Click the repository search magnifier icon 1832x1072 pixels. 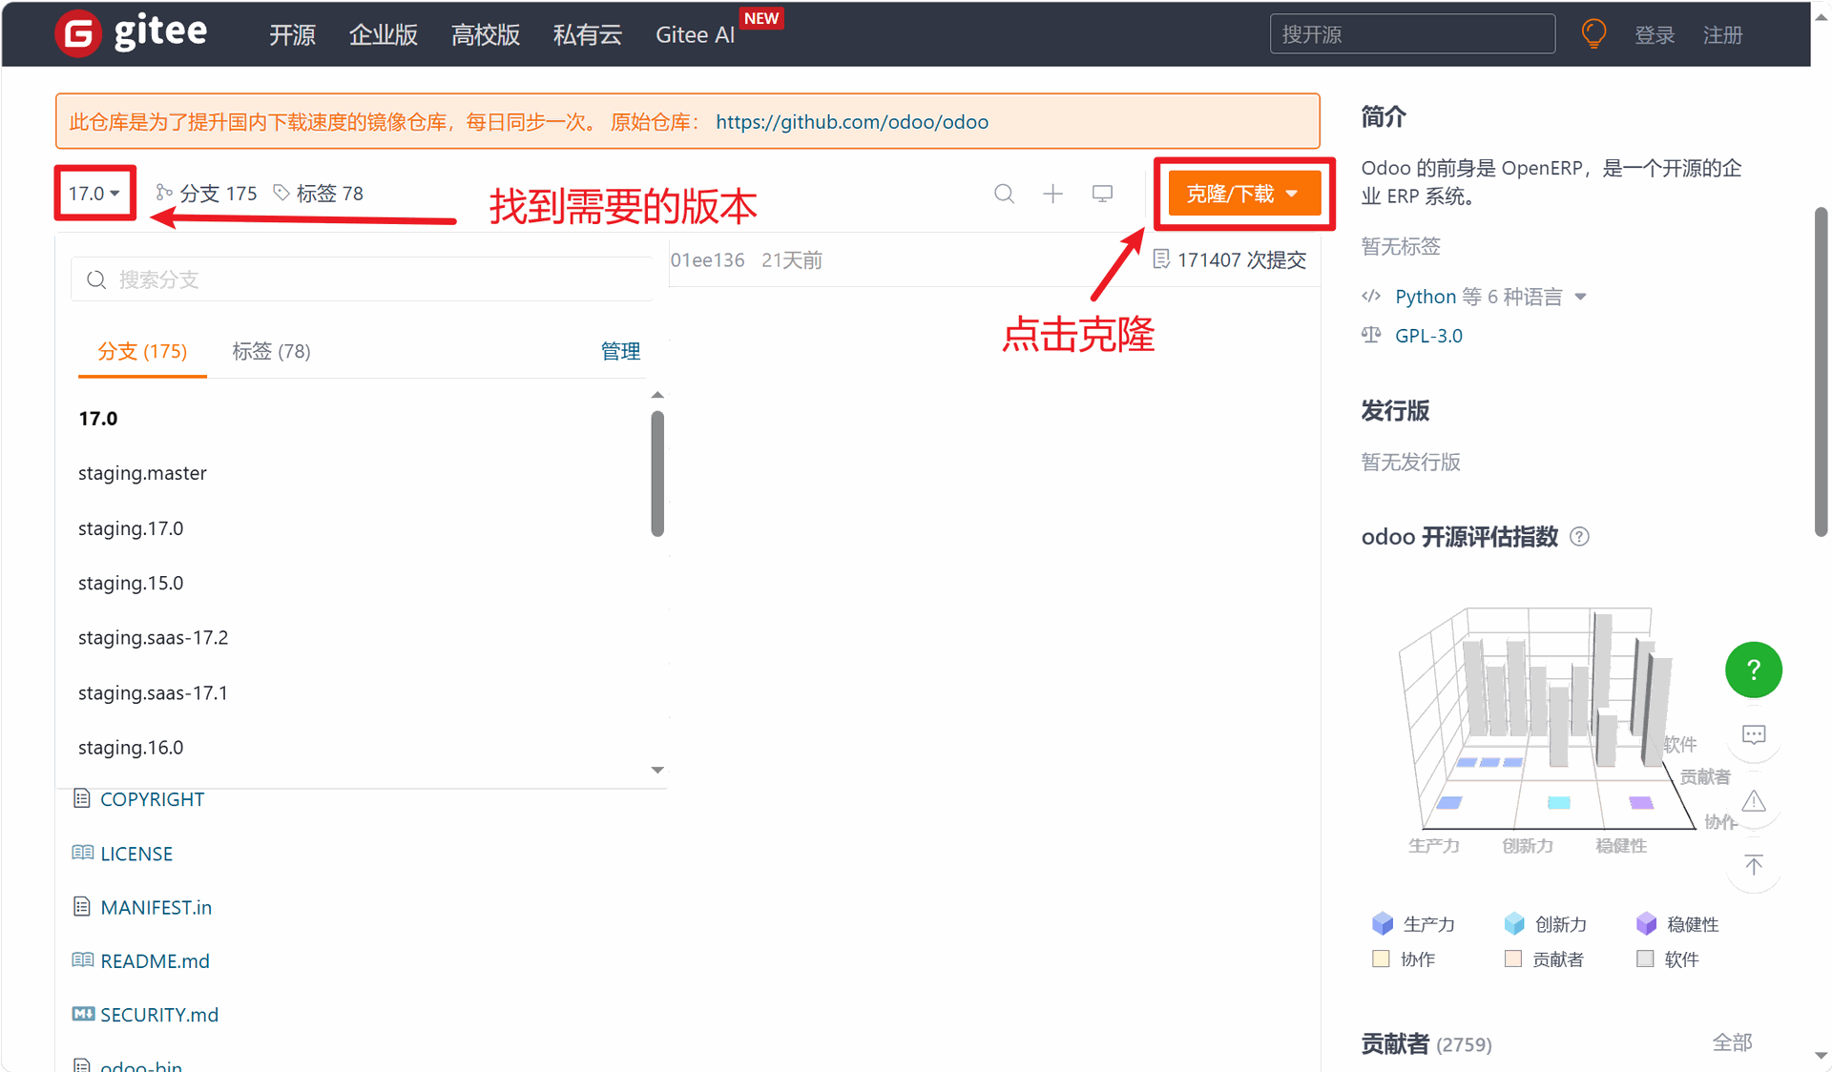click(x=1004, y=194)
